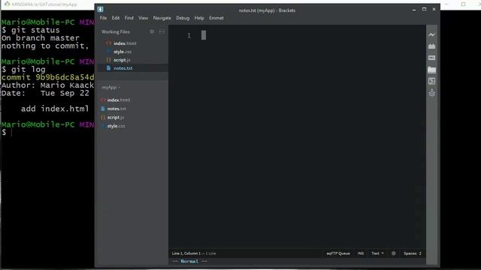Click the fifth square icon in Brackets right sidebar

point(431,81)
